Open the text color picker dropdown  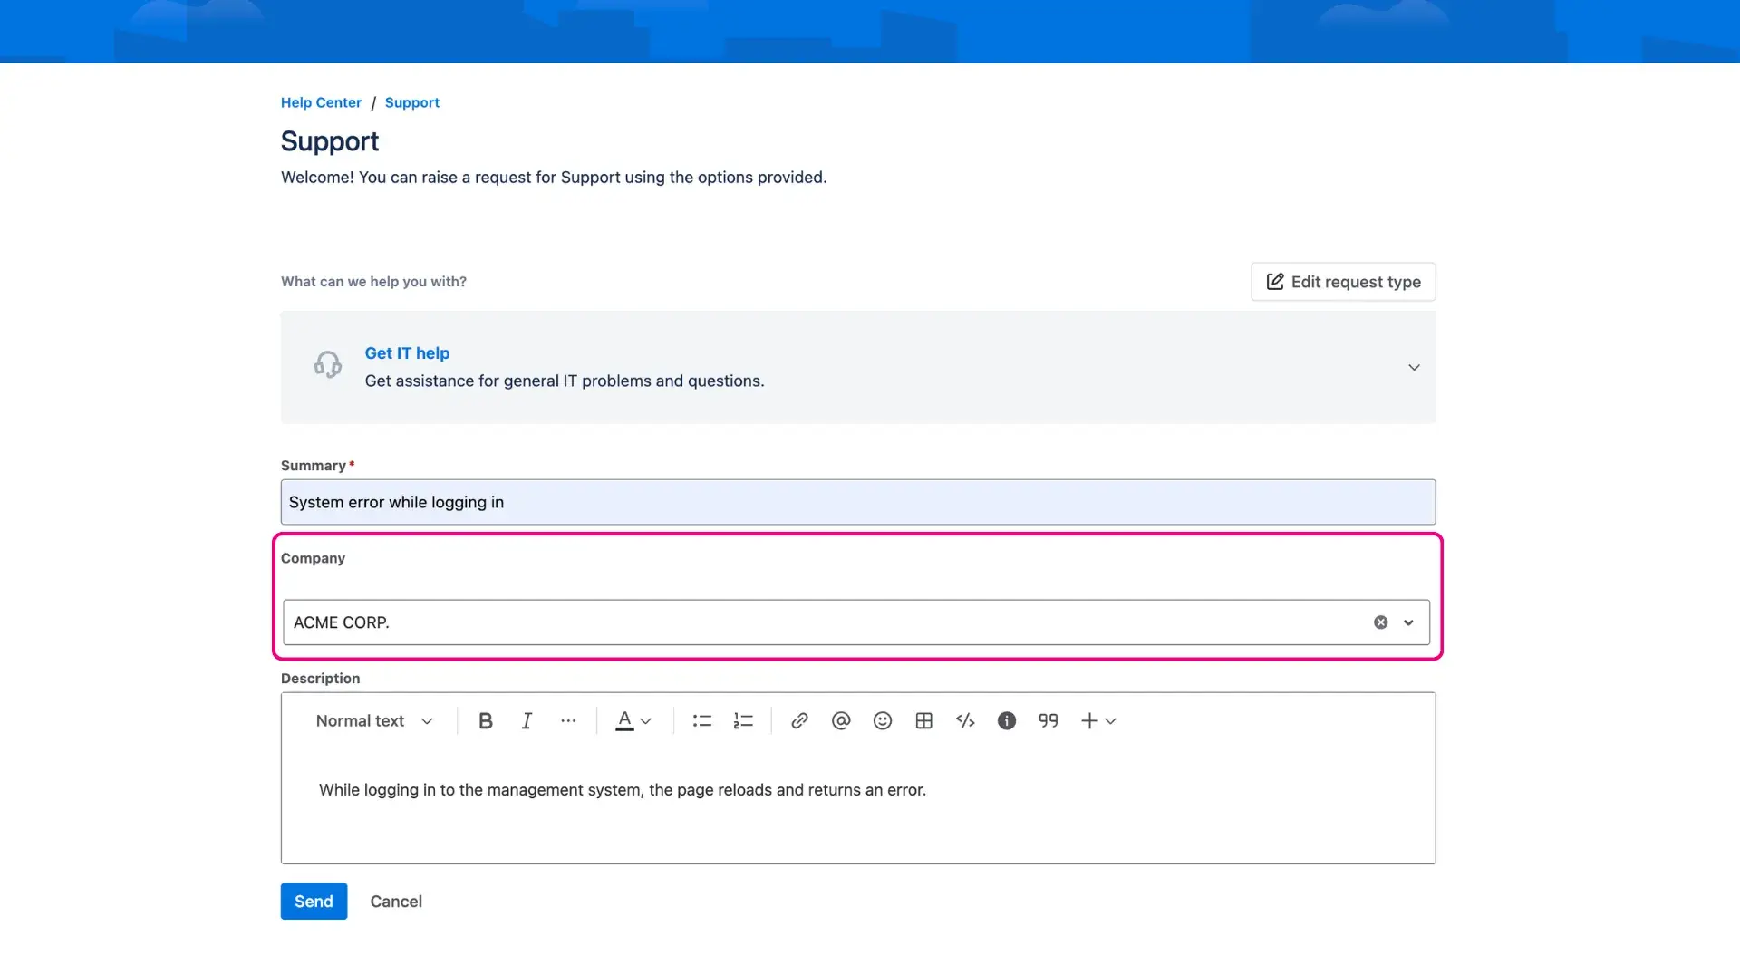633,720
